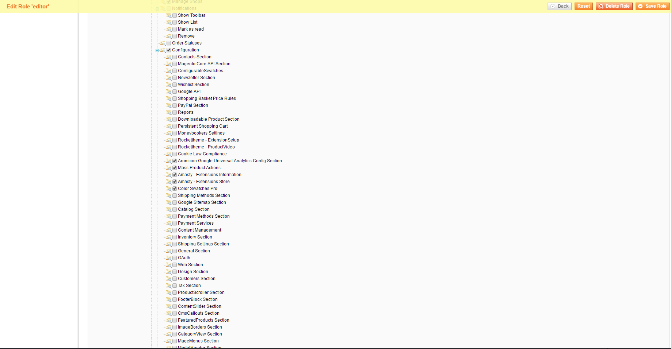Click folder icon beside Content Management
Image resolution: width=671 pixels, height=349 pixels.
(x=168, y=230)
